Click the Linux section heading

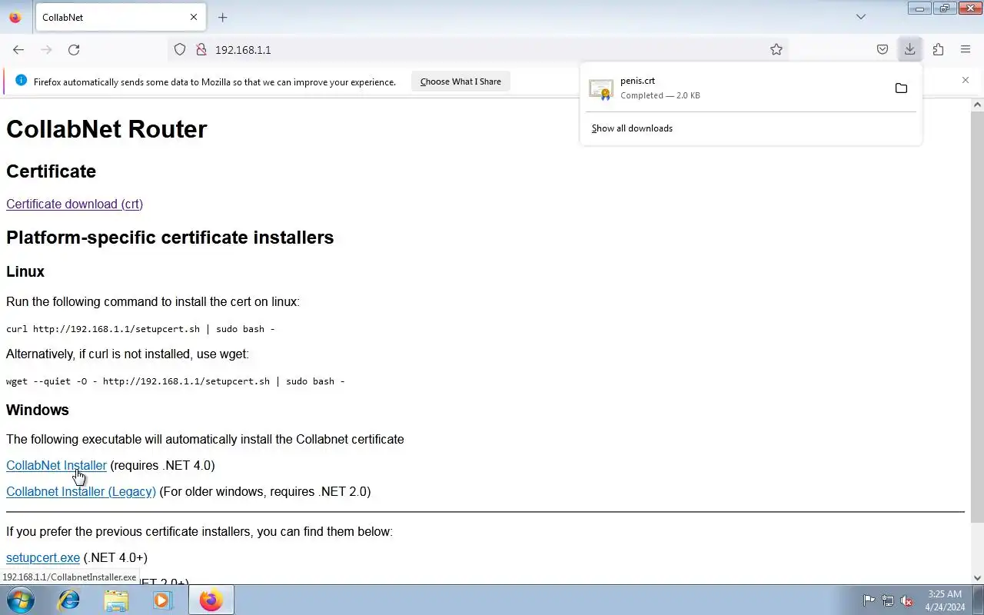[25, 271]
